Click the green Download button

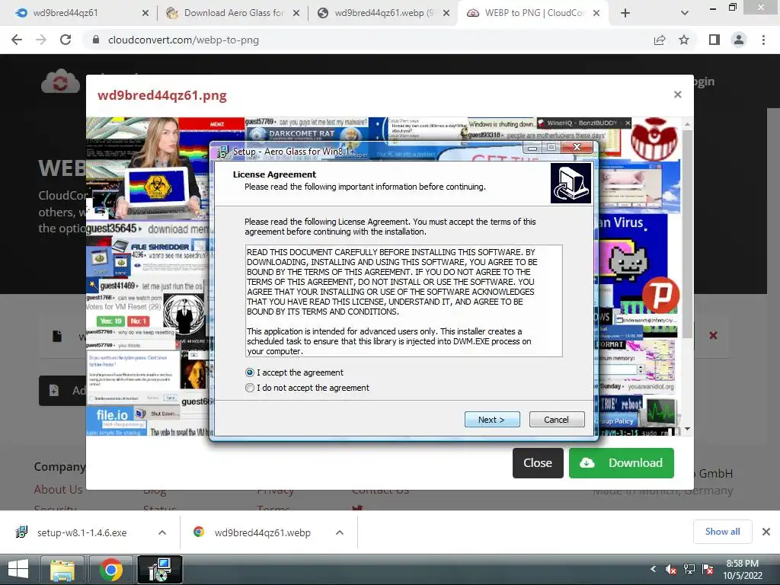pyautogui.click(x=622, y=463)
